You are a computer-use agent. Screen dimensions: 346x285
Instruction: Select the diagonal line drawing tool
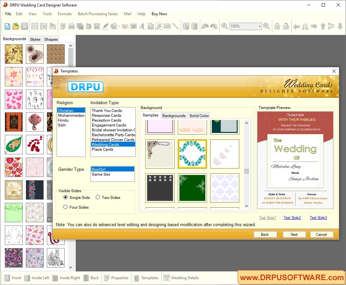pos(176,26)
